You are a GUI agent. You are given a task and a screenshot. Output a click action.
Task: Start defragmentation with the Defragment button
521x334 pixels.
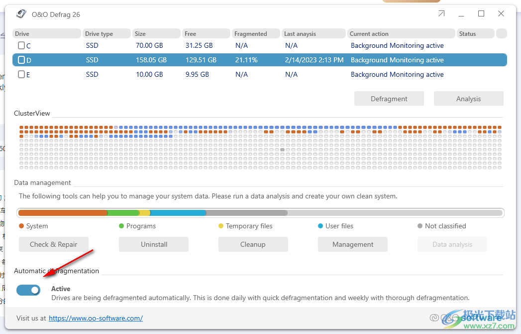(x=389, y=99)
